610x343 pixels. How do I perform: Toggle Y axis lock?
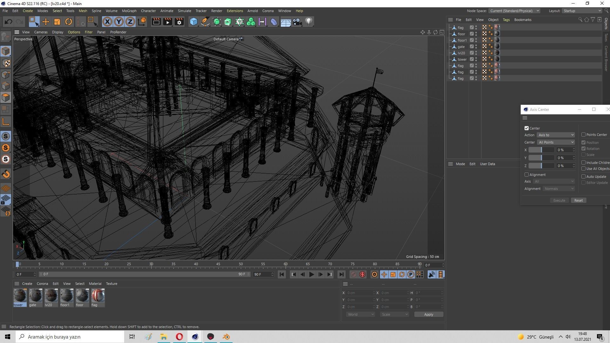click(x=119, y=22)
